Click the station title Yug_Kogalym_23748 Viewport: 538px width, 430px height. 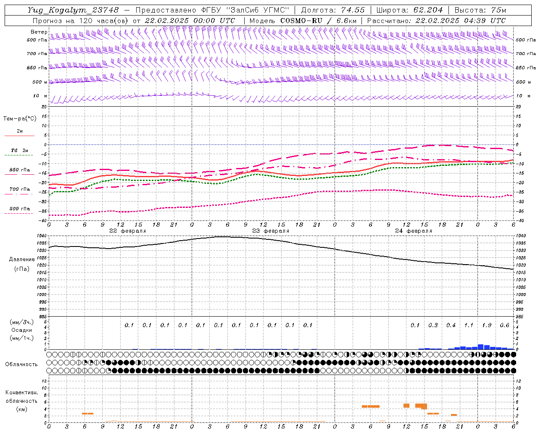[x=73, y=10]
